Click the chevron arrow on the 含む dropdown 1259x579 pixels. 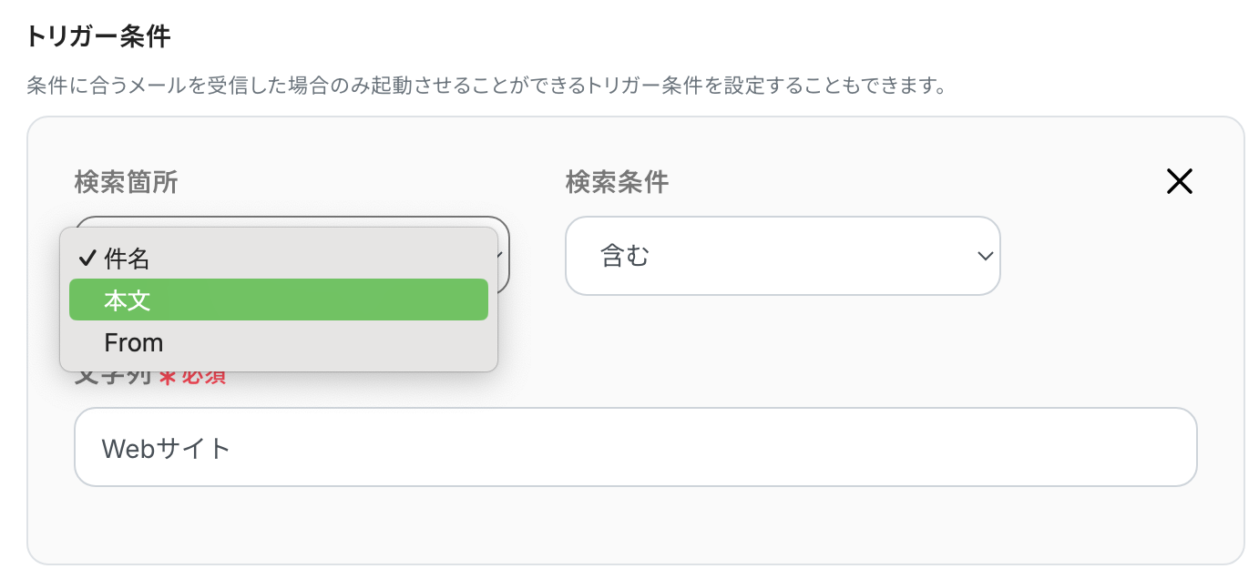click(984, 257)
